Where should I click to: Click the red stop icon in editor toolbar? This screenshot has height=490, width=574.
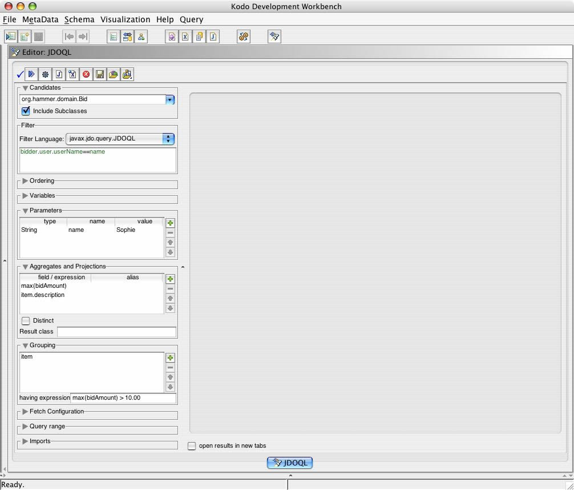[86, 74]
